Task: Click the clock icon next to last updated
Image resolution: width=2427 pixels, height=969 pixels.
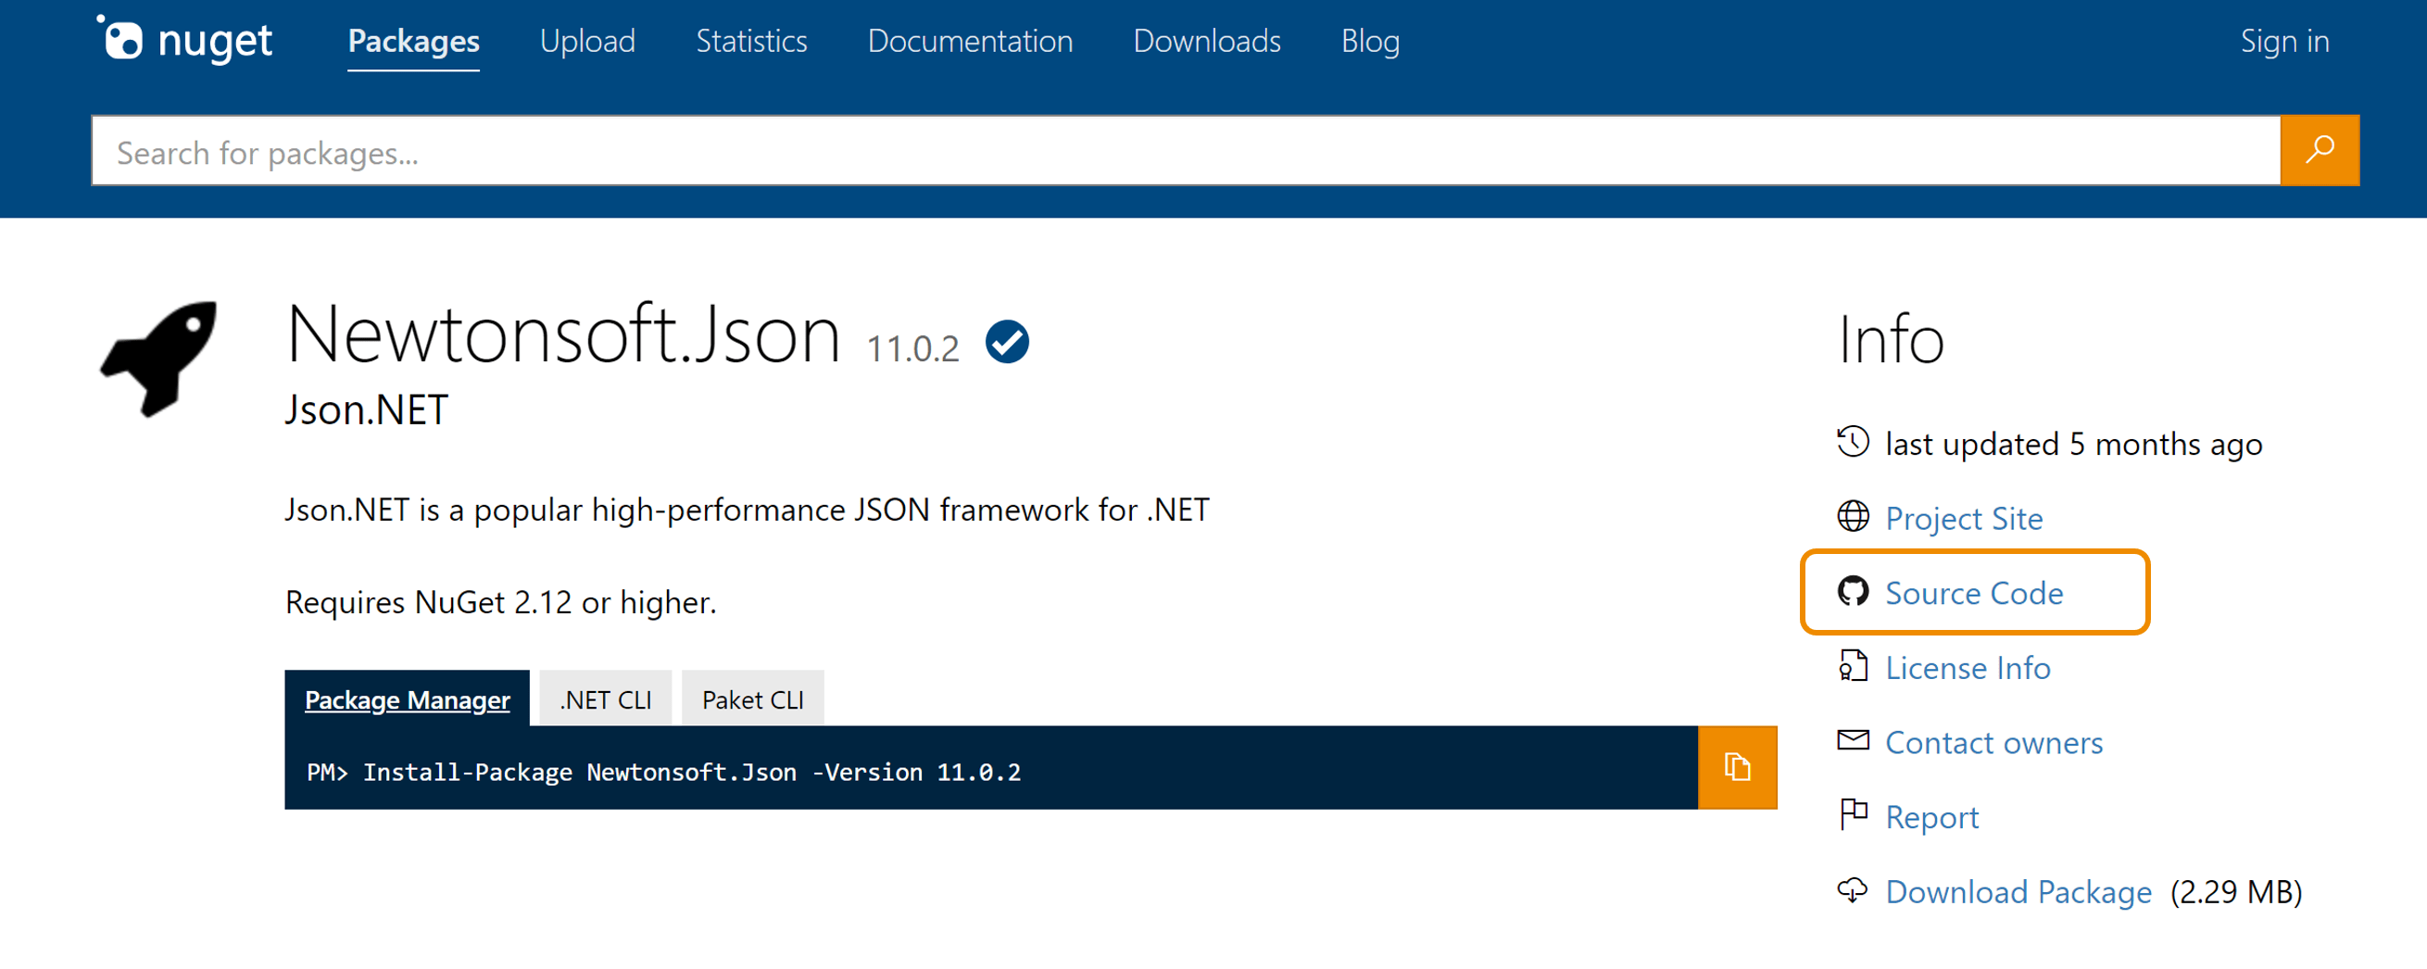Action: pyautogui.click(x=1853, y=442)
